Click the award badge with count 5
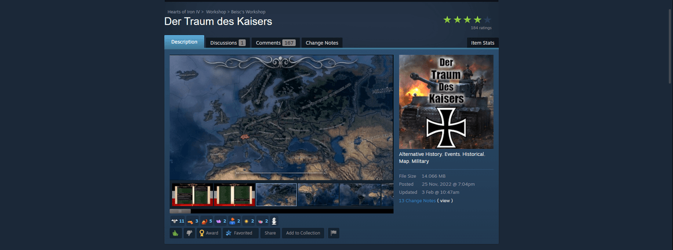The image size is (673, 250). pos(208,221)
